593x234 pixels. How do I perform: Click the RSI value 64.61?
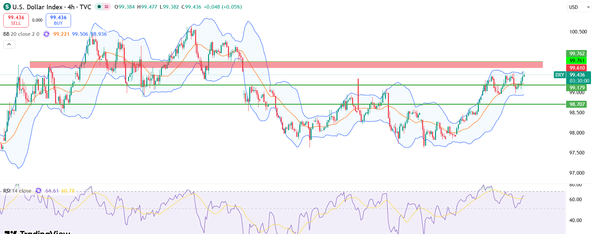(x=52, y=191)
